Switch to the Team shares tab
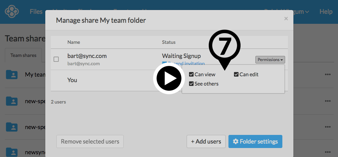Screen dimensions: 338x157 point(23,55)
